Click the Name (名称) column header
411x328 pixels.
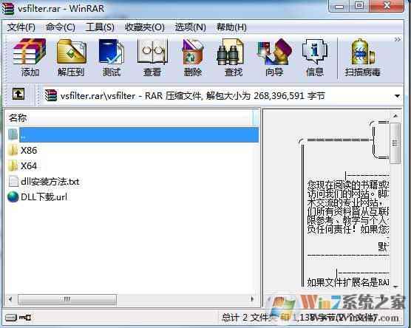point(129,118)
